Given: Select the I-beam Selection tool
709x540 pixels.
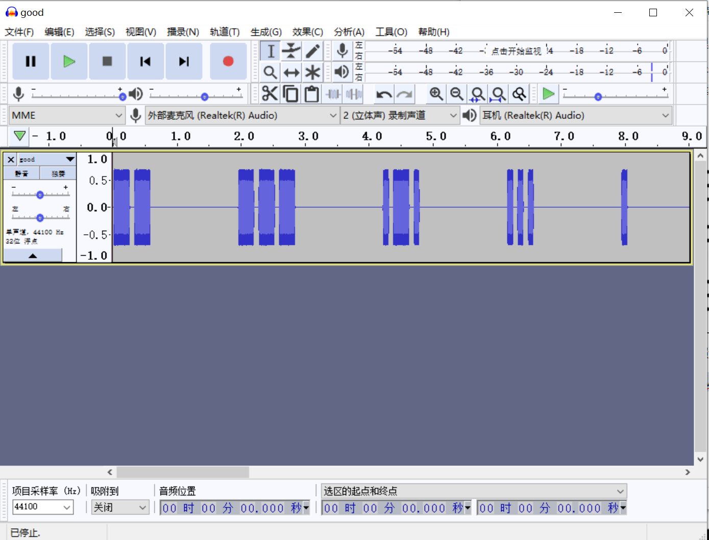Looking at the screenshot, I should (271, 51).
